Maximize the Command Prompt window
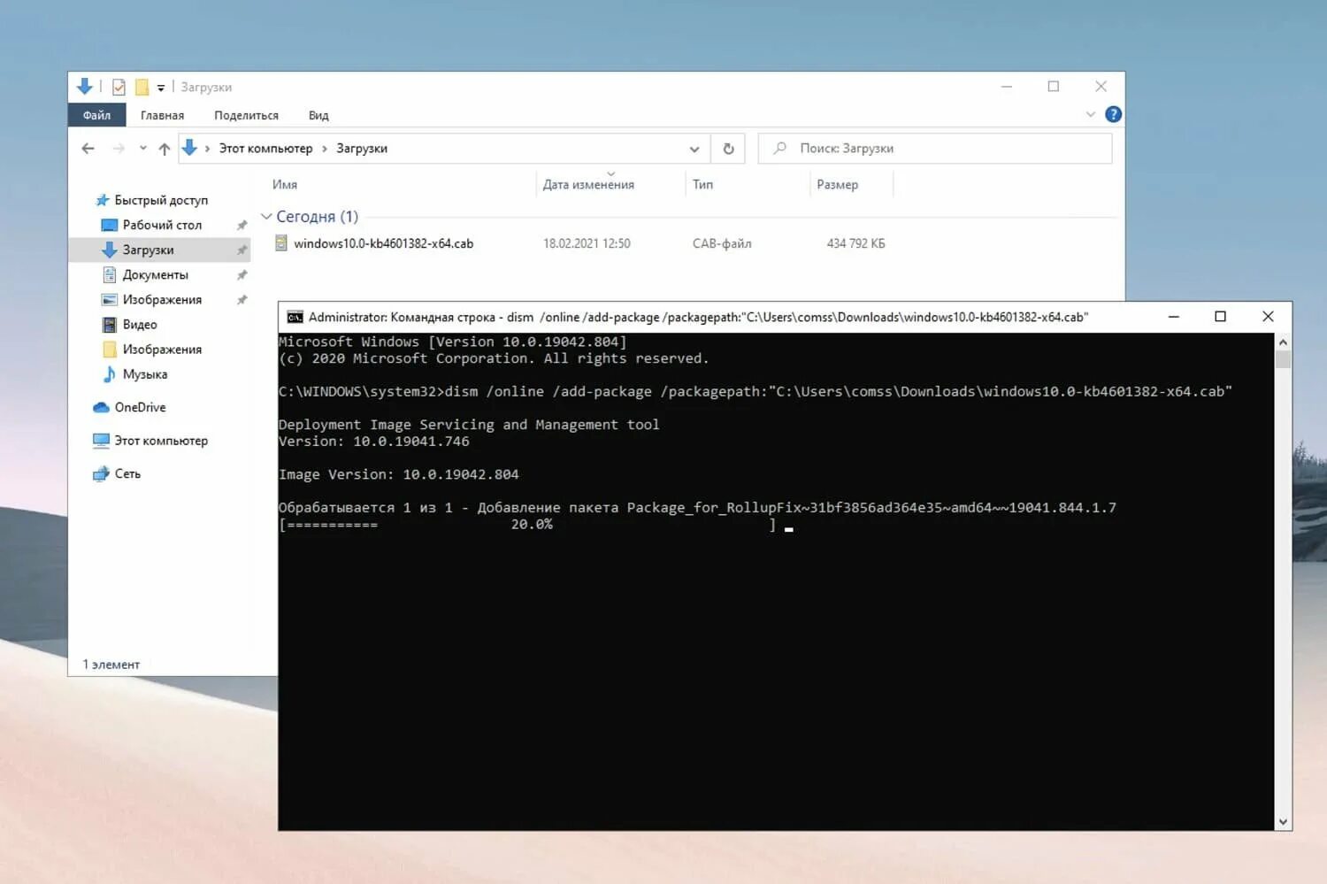The height and width of the screenshot is (884, 1327). (1220, 316)
